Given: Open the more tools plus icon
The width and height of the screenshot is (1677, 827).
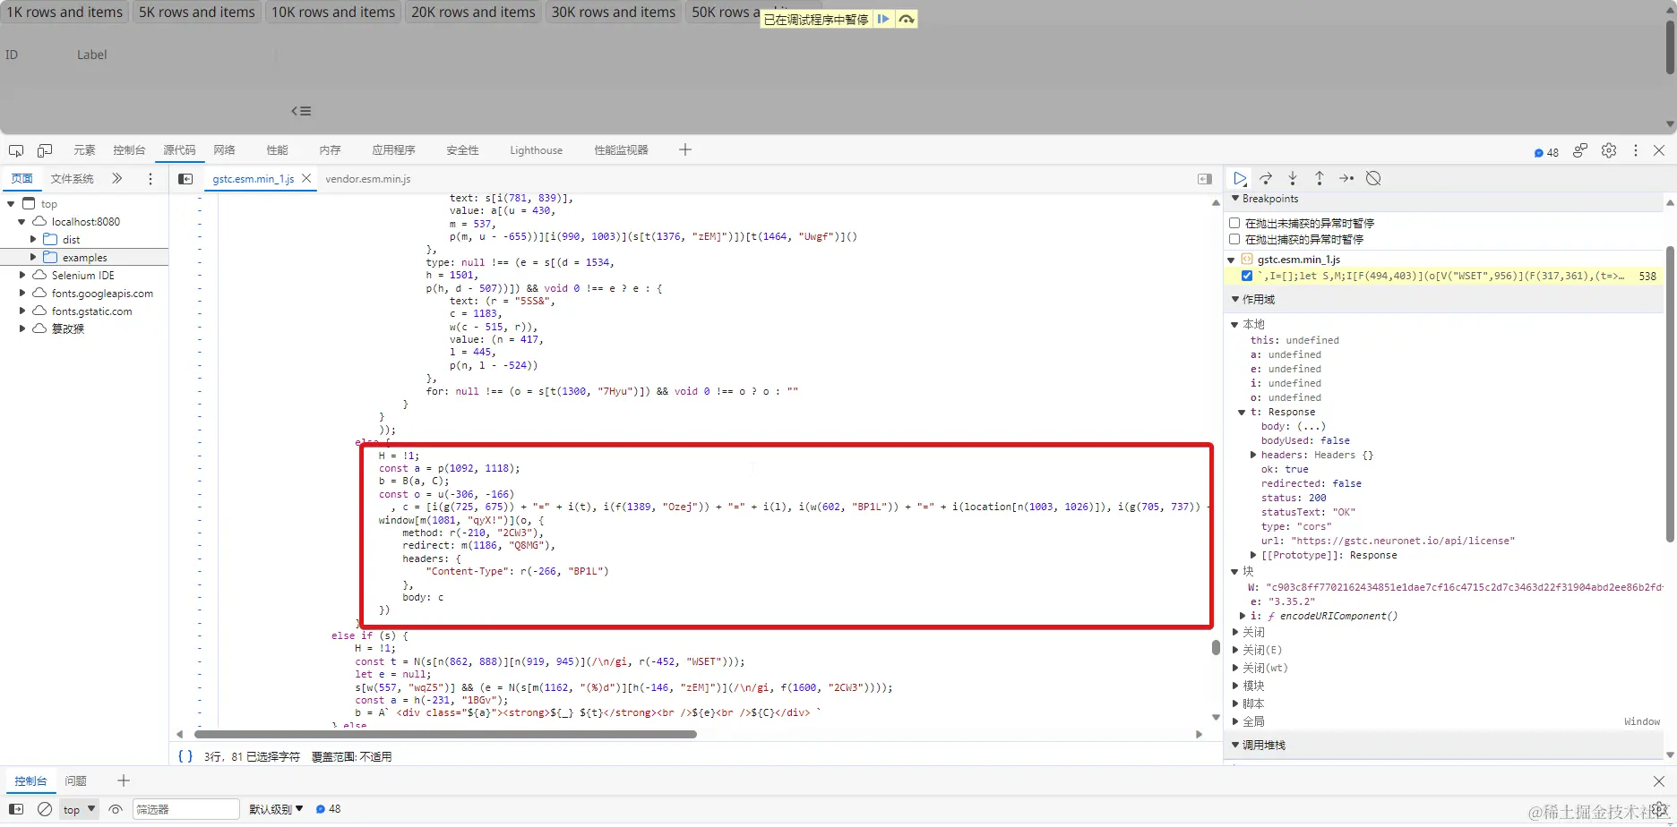Looking at the screenshot, I should pos(685,149).
